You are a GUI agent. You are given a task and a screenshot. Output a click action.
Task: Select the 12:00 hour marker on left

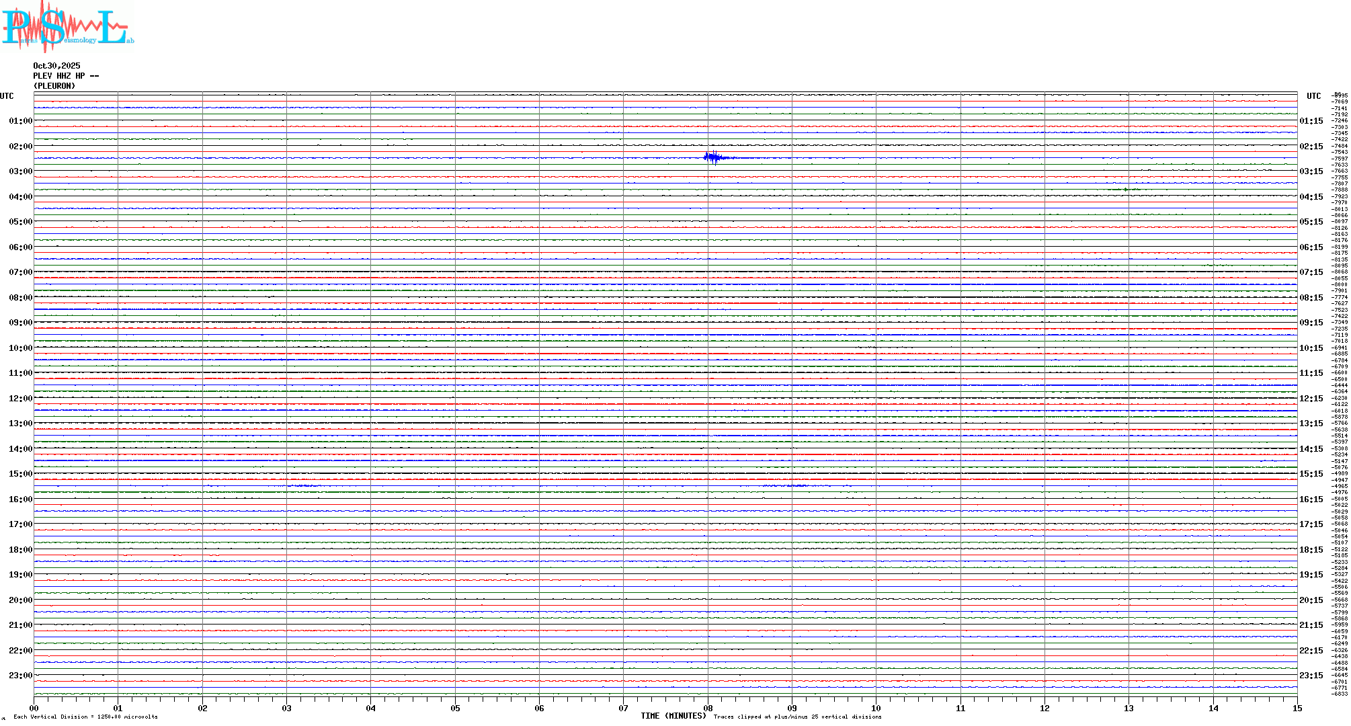point(20,399)
